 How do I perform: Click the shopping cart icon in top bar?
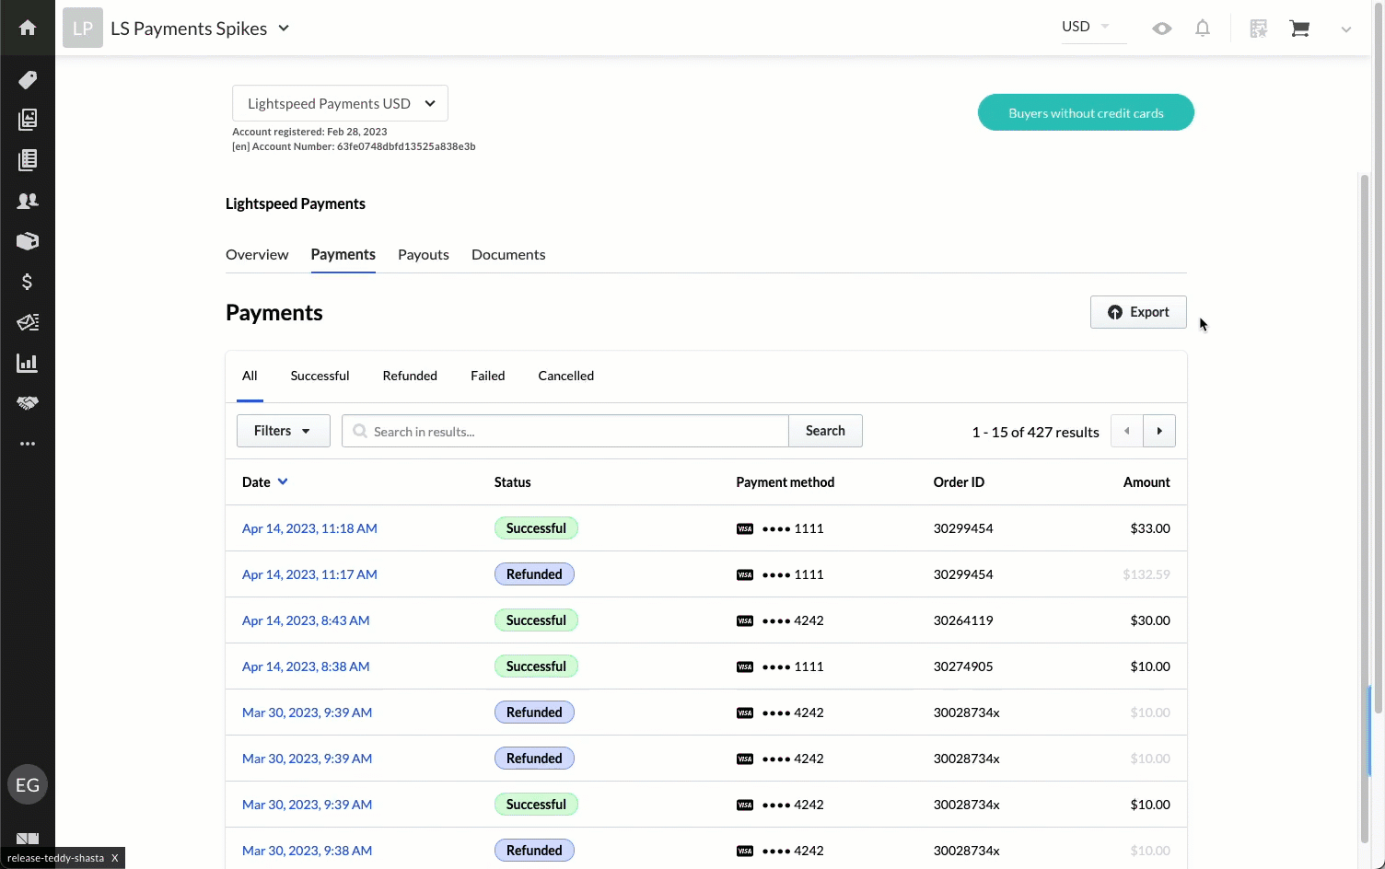click(1299, 28)
